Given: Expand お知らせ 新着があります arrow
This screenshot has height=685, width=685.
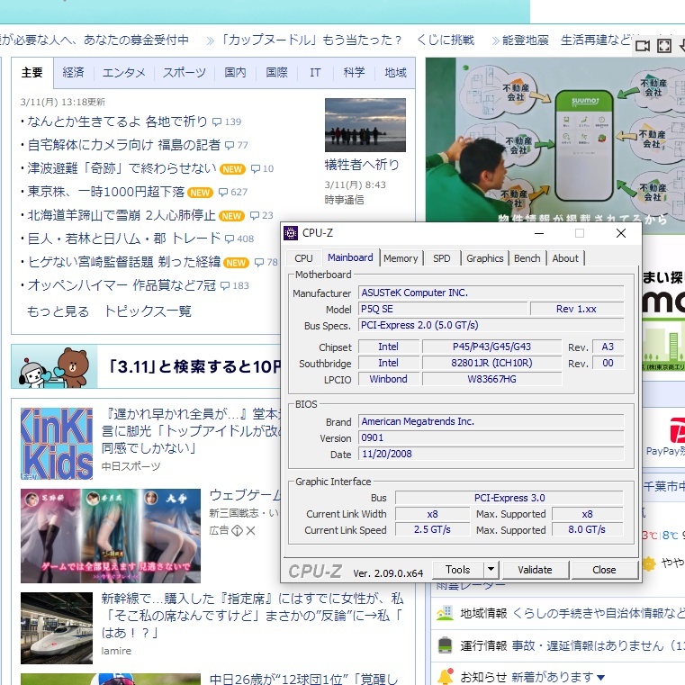Looking at the screenshot, I should tap(601, 678).
